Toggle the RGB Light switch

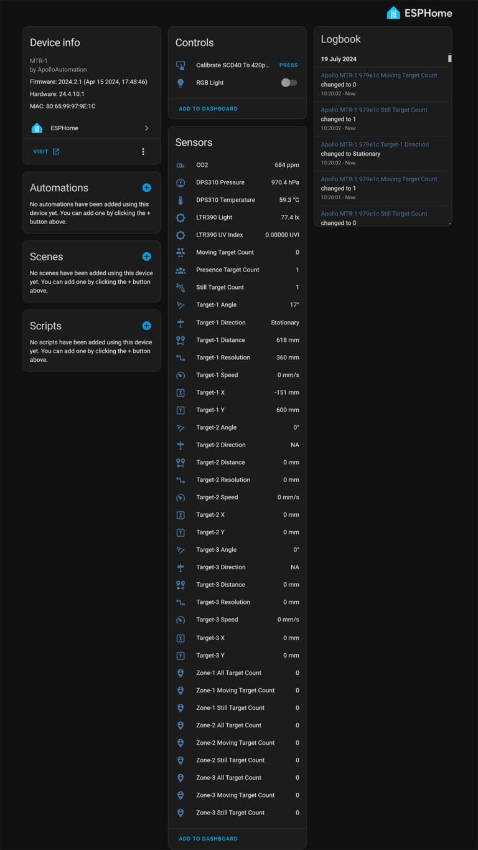pos(289,83)
